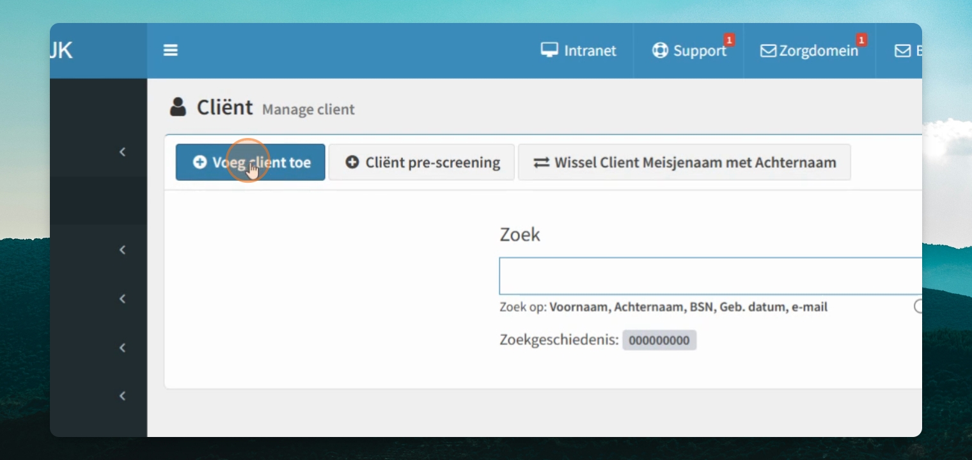Click the swap-arrows icon on Wissel Client button

point(542,162)
